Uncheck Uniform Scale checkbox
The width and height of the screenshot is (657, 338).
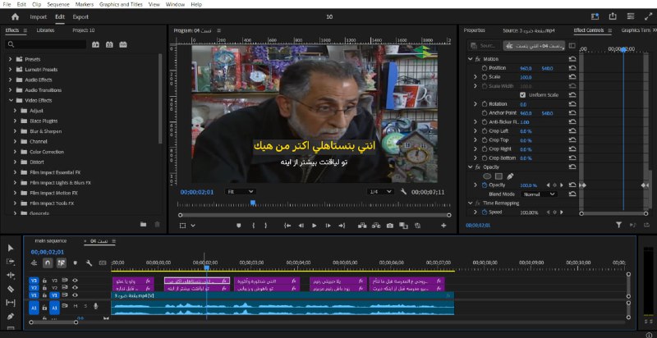click(522, 95)
